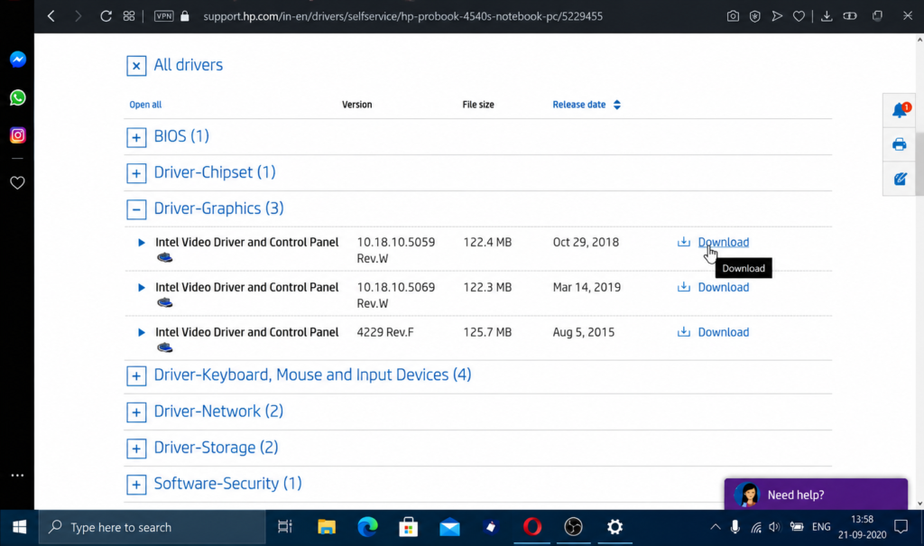This screenshot has width=924, height=546.
Task: Show hidden system tray icons
Action: [715, 527]
